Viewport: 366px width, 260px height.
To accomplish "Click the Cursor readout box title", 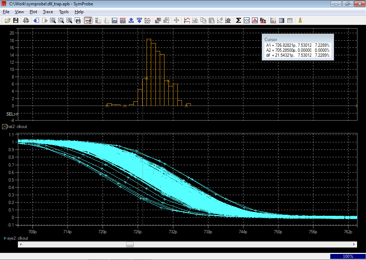I will [x=271, y=40].
